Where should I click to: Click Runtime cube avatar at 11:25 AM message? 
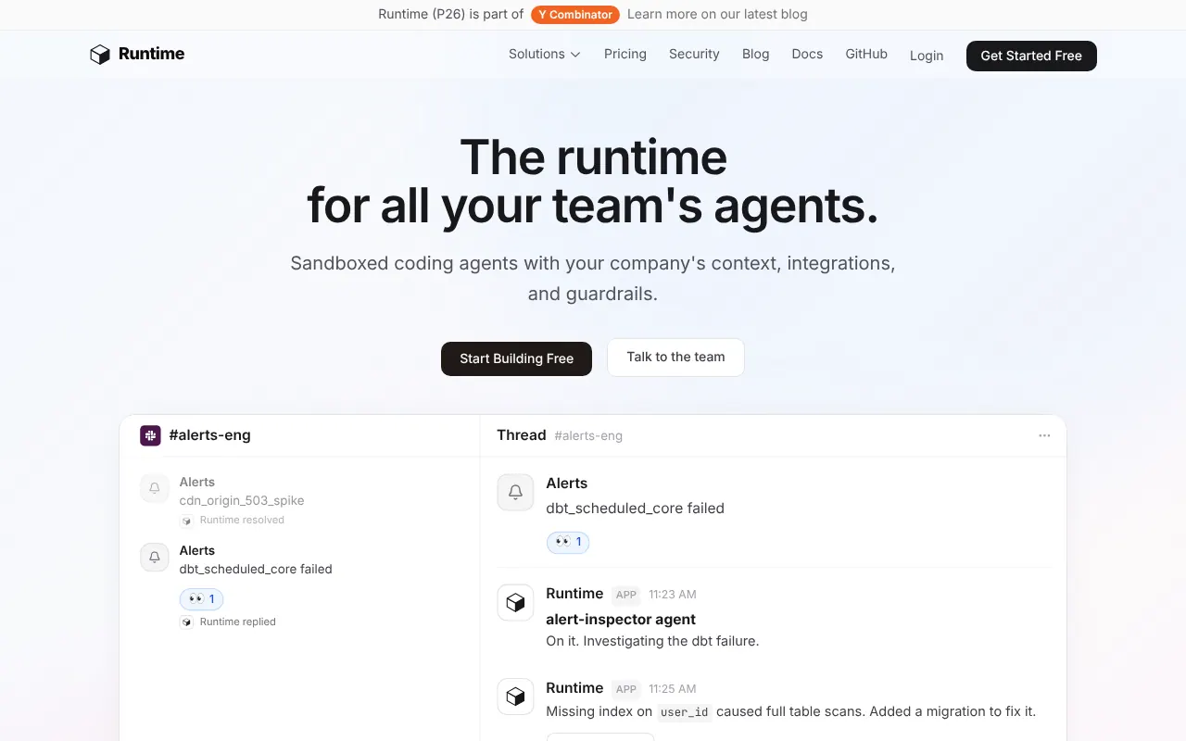point(515,697)
